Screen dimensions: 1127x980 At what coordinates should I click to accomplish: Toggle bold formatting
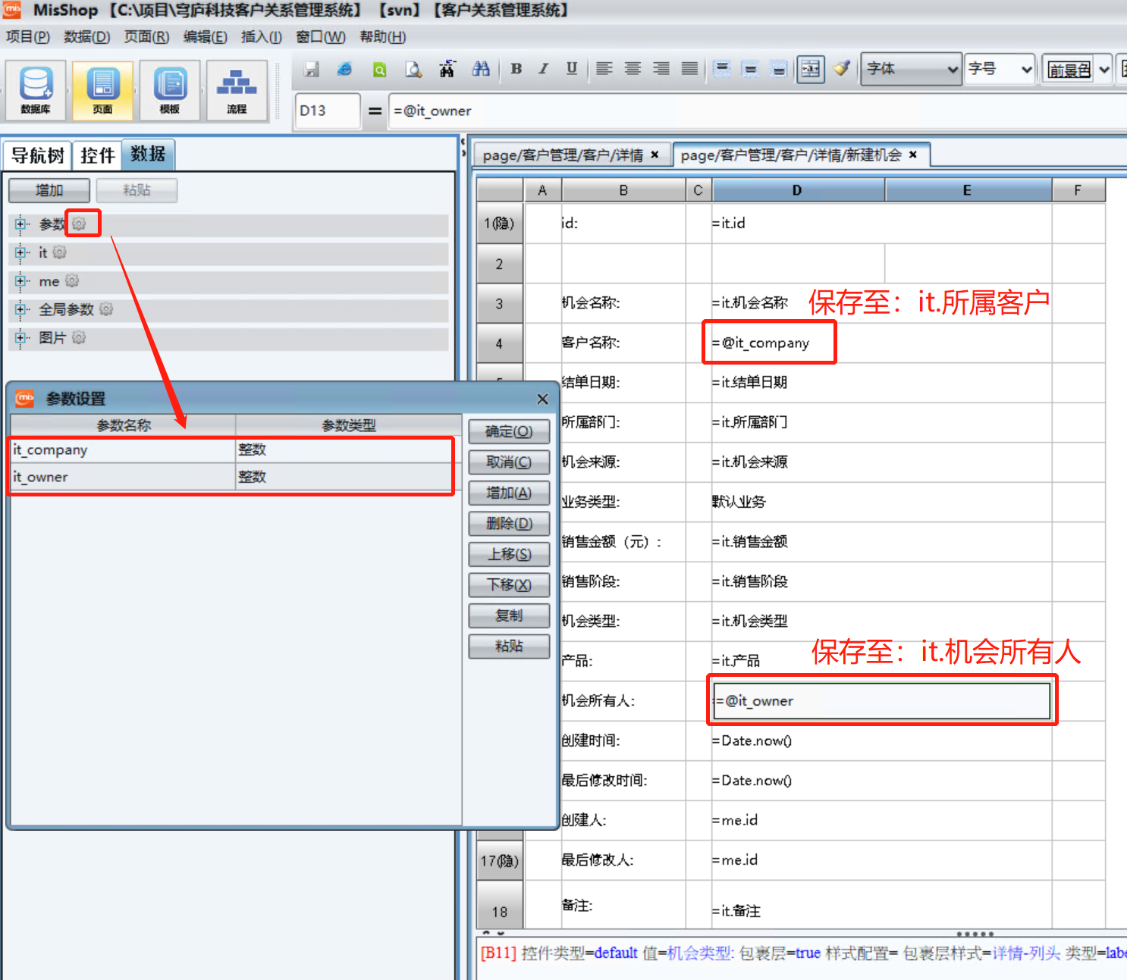[x=516, y=69]
